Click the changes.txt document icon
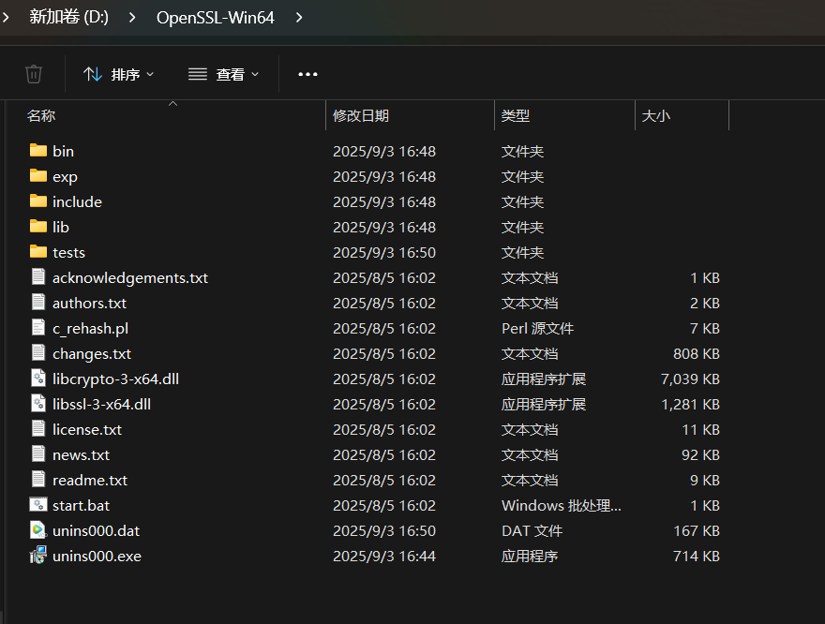 coord(37,352)
